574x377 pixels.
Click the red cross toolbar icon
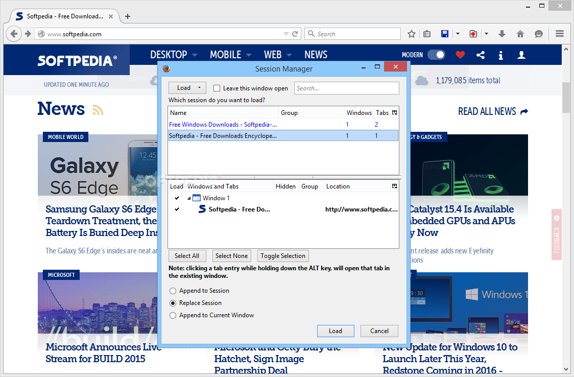[x=473, y=34]
